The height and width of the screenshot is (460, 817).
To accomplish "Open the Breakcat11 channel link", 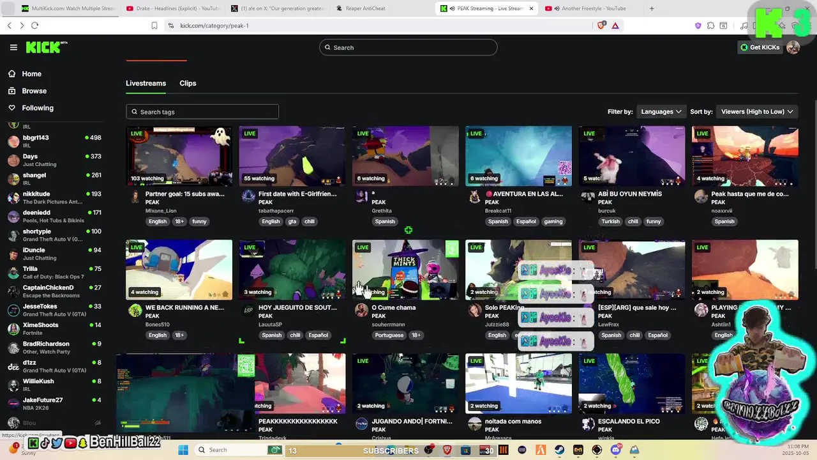I will pos(498,211).
